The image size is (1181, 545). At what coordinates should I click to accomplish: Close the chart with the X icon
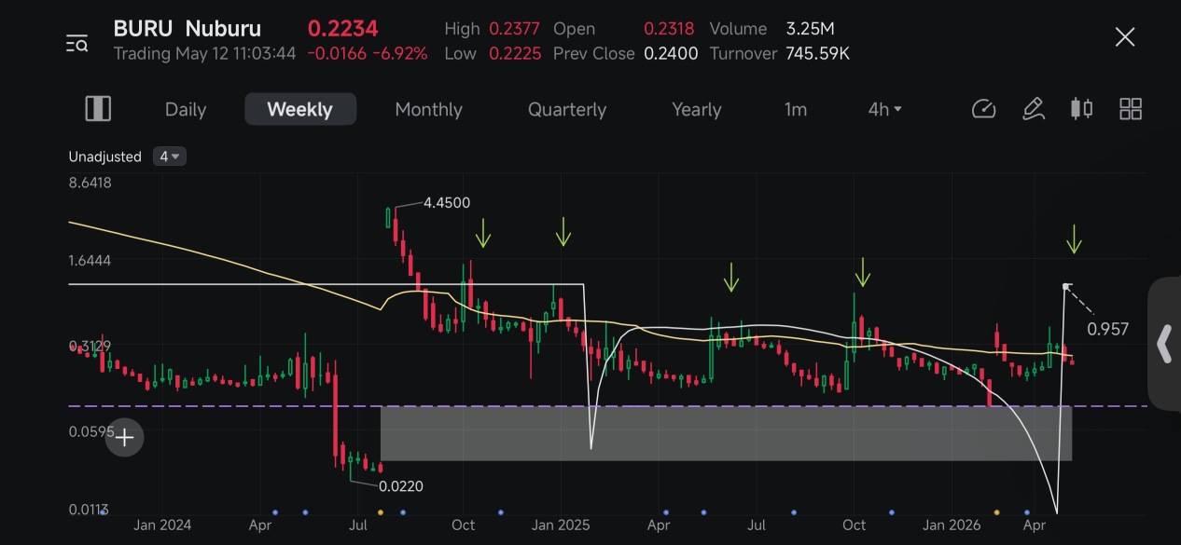tap(1125, 37)
